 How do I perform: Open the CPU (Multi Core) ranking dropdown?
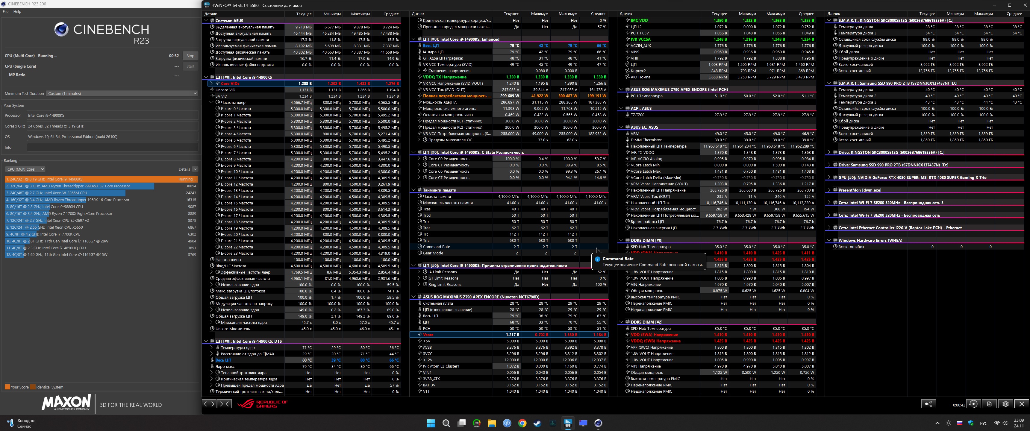pyautogui.click(x=25, y=169)
